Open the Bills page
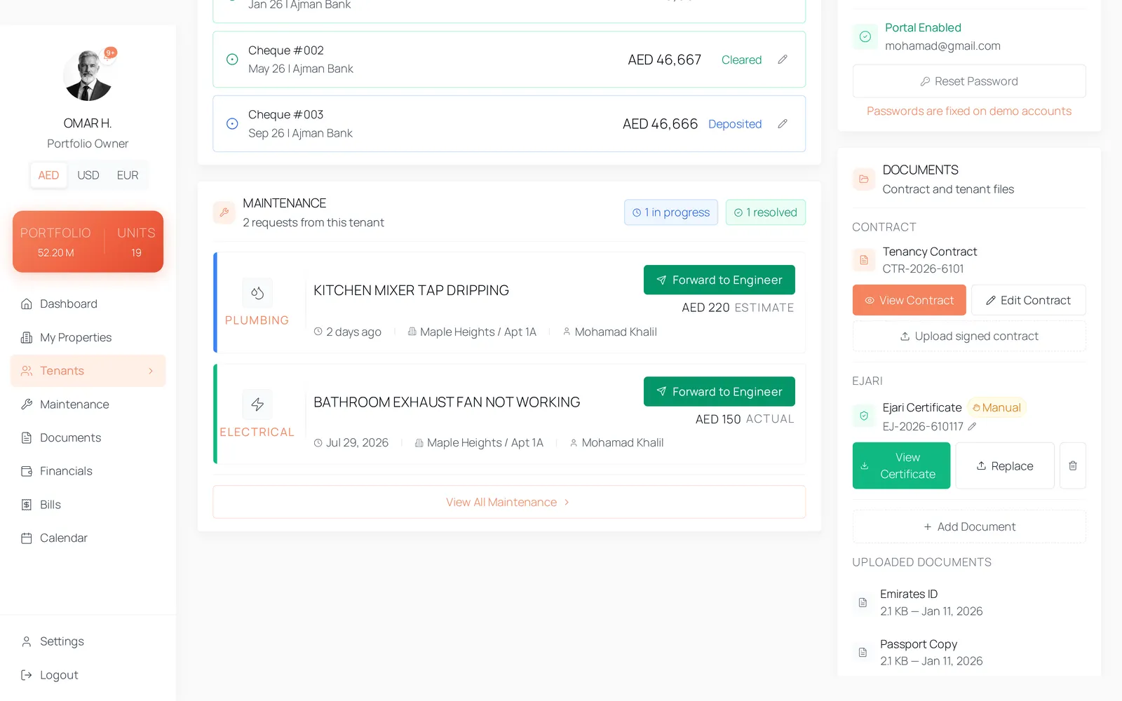Viewport: 1122px width, 701px height. [88, 505]
